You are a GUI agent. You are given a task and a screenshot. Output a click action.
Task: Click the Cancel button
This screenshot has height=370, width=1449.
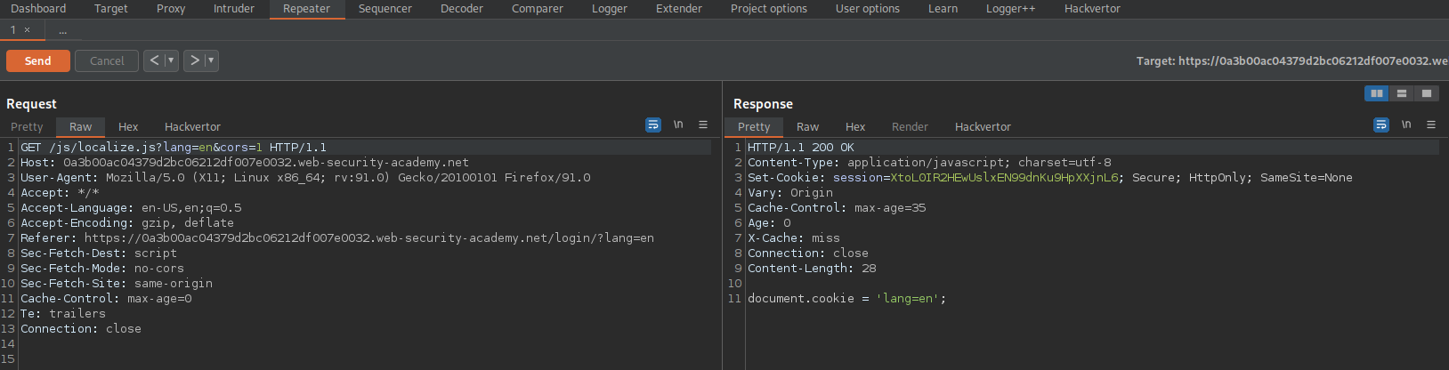107,60
